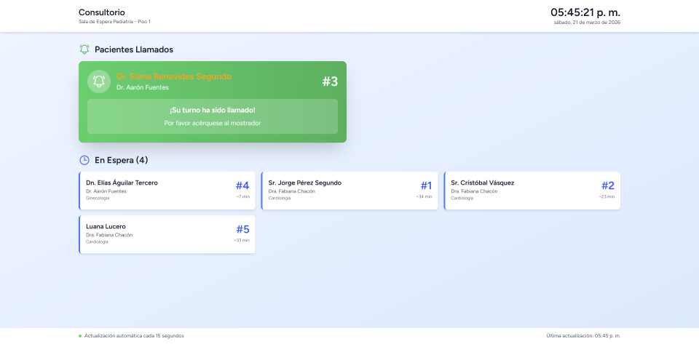Select Dn. Elías Aguilar Tercero waiting card
This screenshot has width=699, height=344.
pyautogui.click(x=167, y=191)
